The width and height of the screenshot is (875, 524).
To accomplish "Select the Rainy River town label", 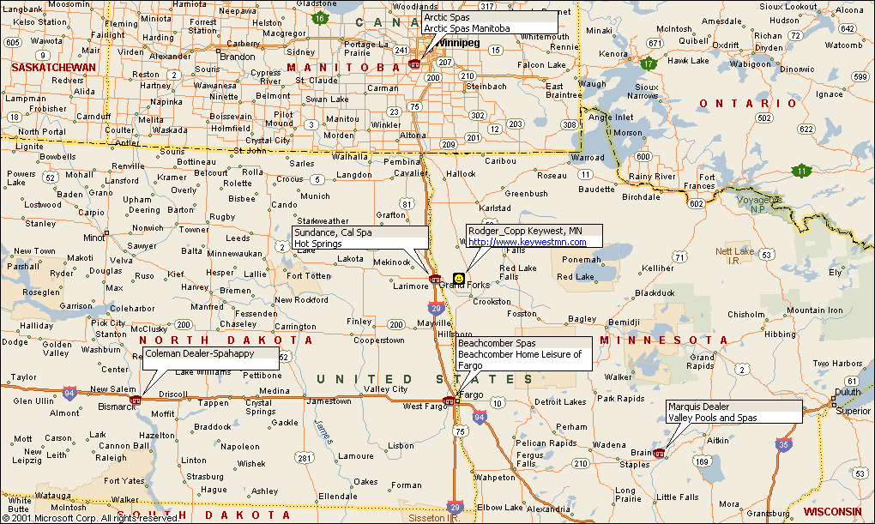I will [652, 177].
